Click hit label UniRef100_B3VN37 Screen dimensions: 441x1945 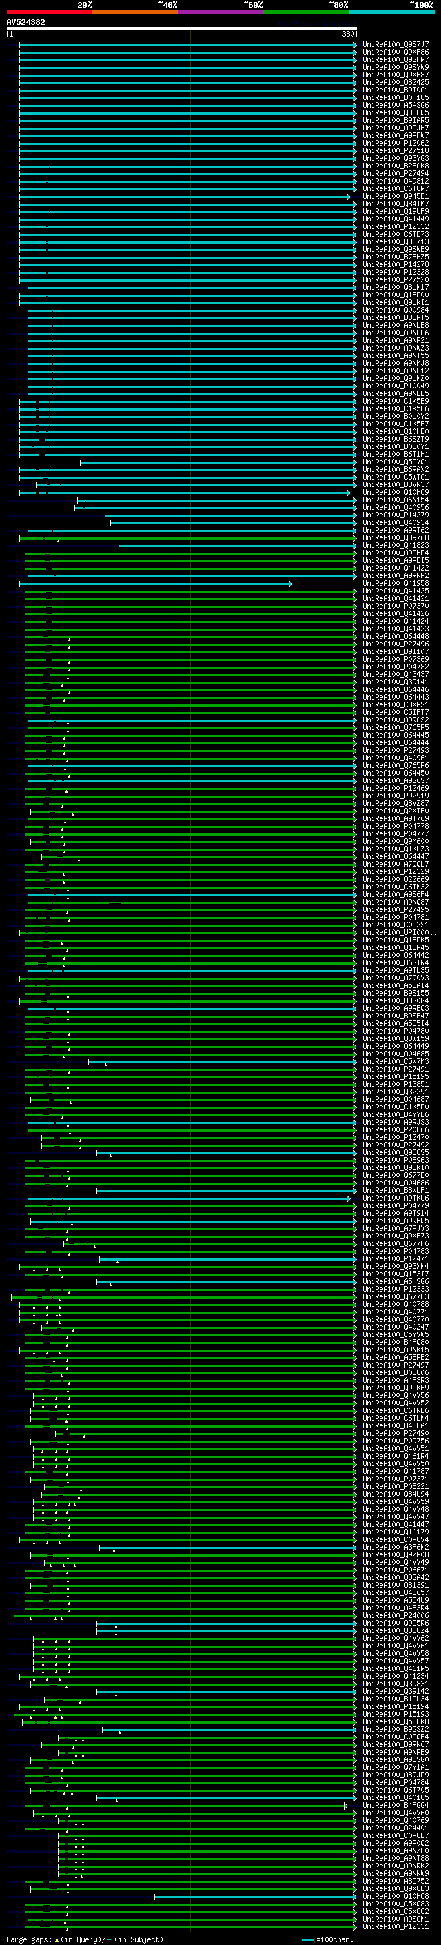coord(396,485)
